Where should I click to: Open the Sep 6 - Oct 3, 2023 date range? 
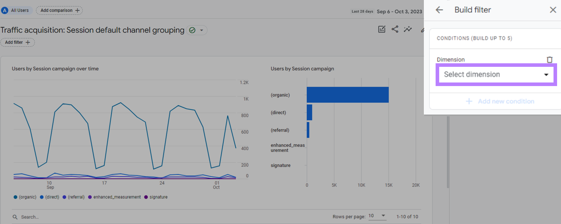pos(399,11)
